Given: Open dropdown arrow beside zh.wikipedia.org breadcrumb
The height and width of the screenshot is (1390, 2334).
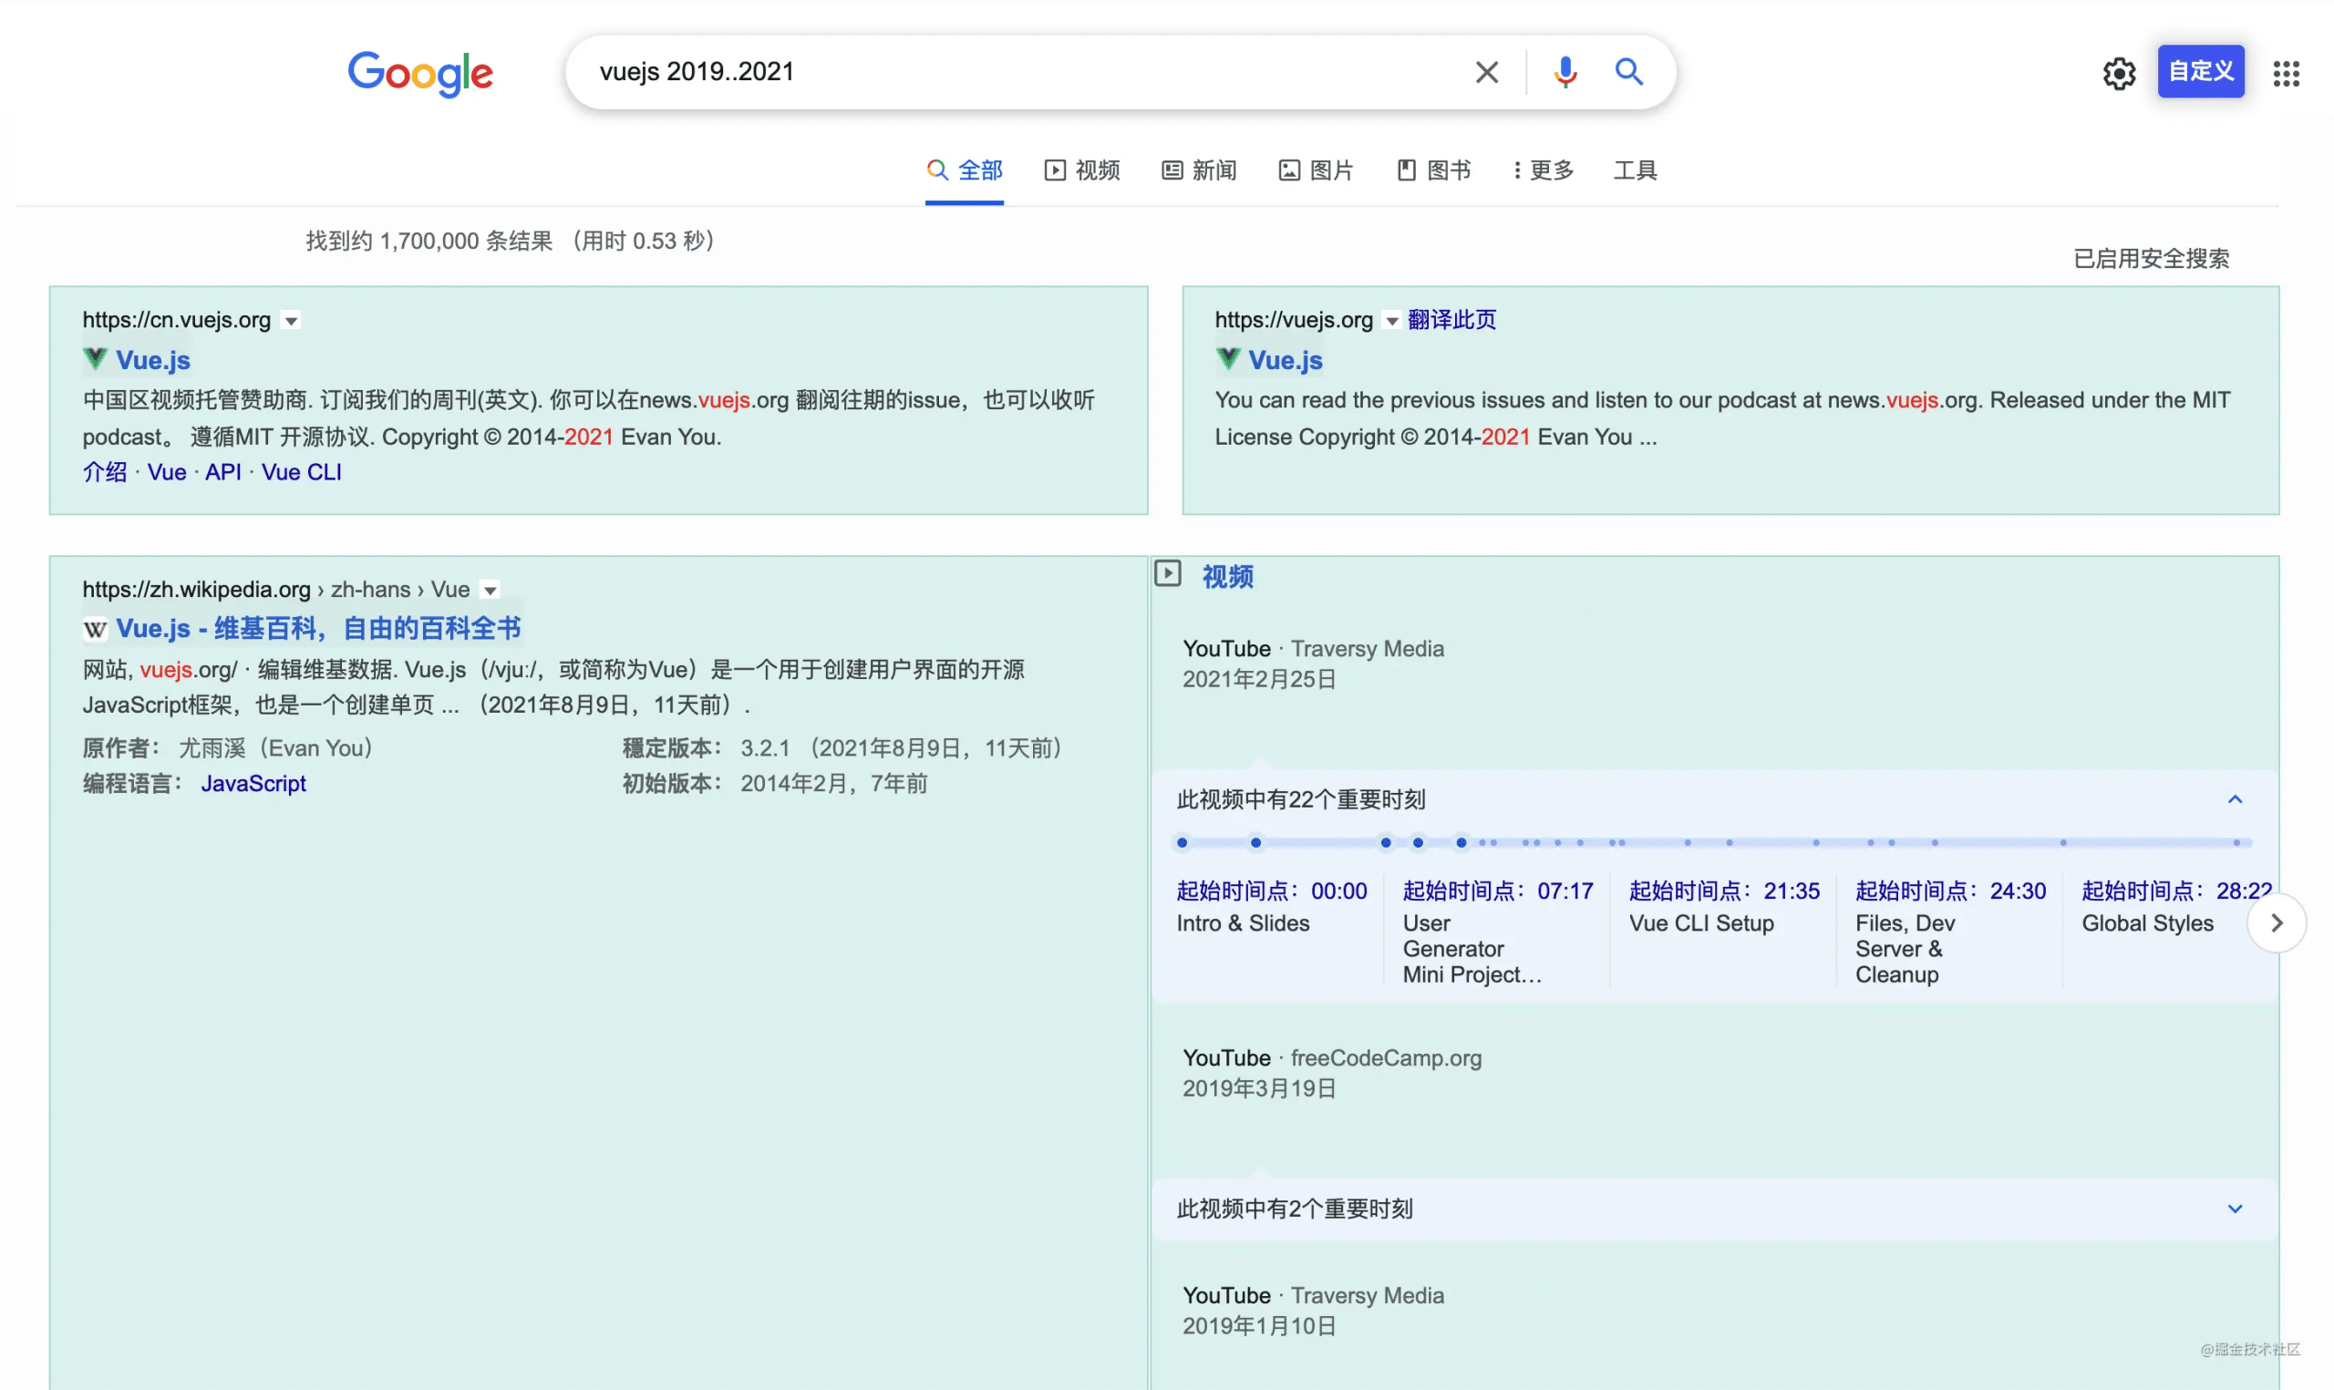Looking at the screenshot, I should [x=489, y=590].
